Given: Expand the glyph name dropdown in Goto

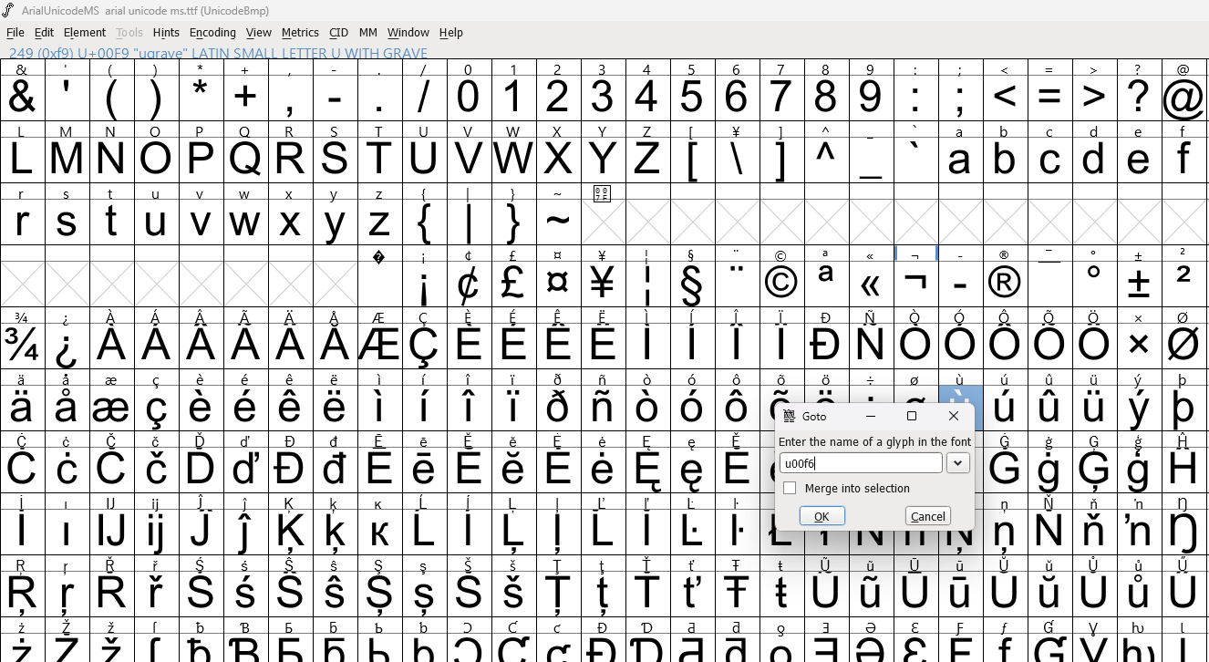Looking at the screenshot, I should point(958,463).
